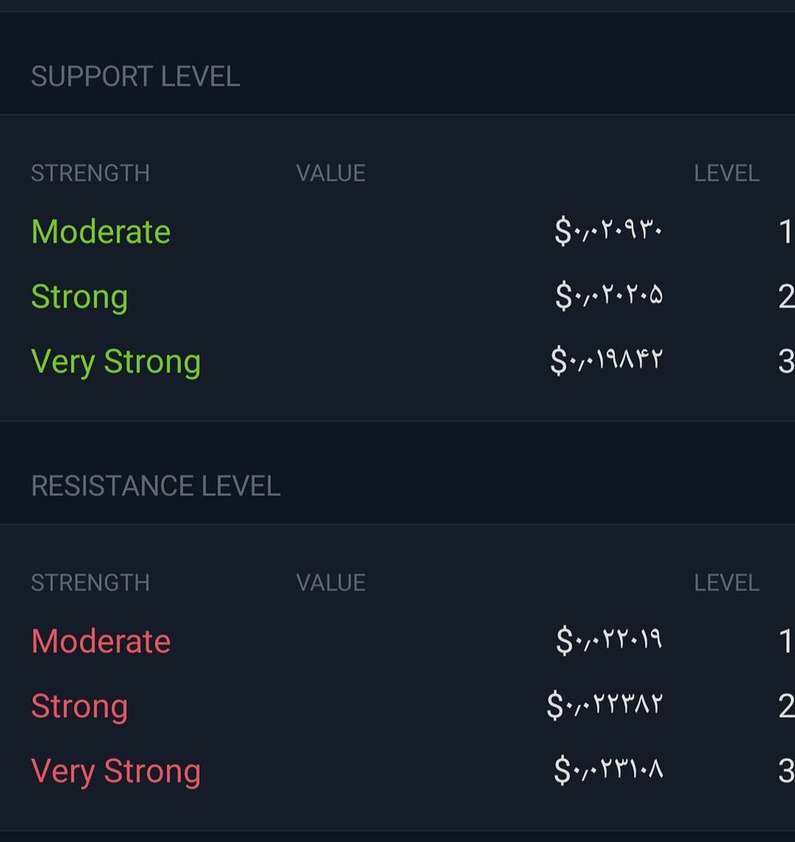Click the green Strong support strength label

click(x=80, y=297)
